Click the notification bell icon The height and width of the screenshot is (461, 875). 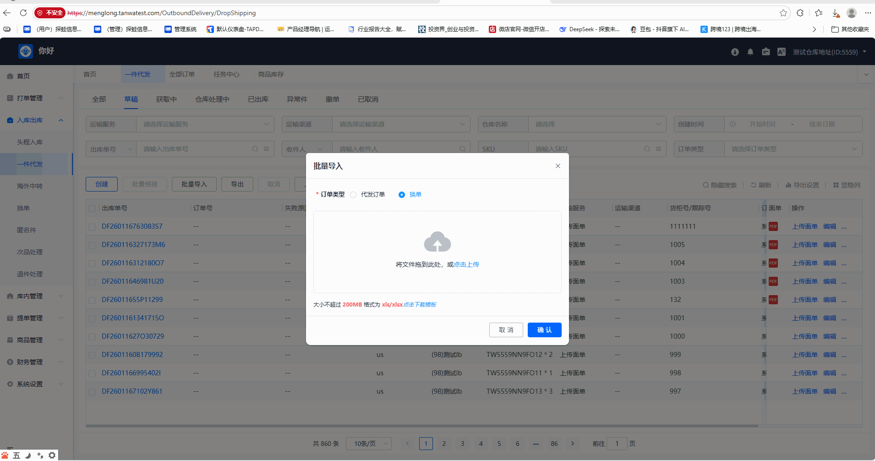750,52
